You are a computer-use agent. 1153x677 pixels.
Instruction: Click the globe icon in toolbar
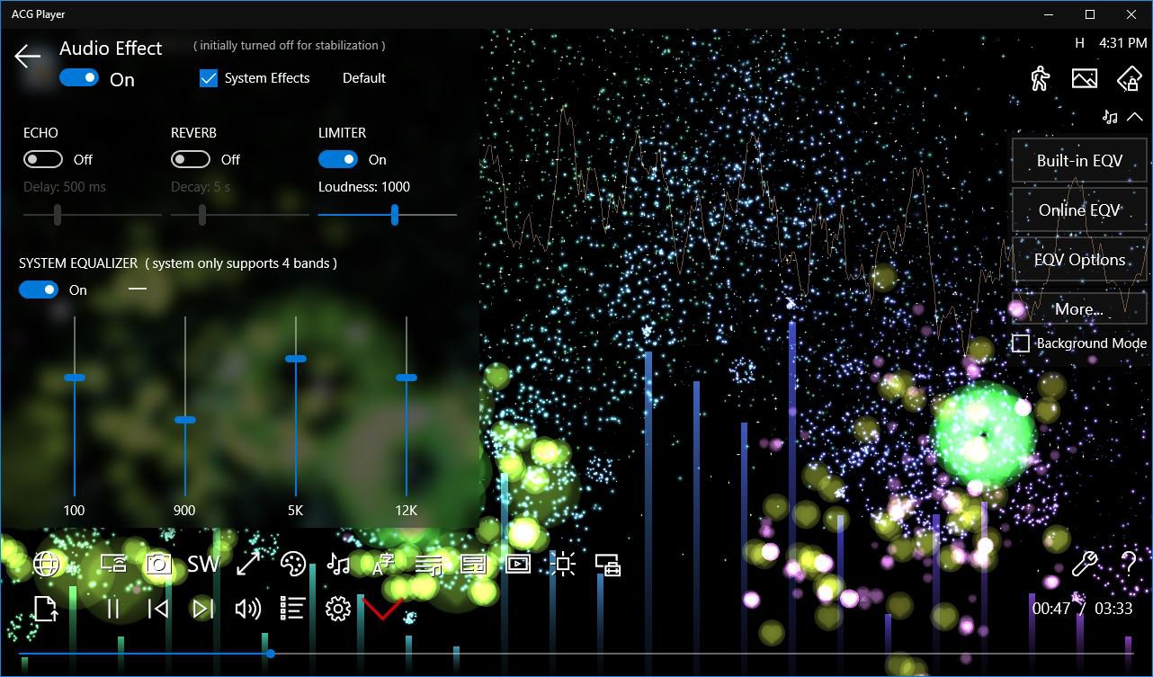point(46,564)
